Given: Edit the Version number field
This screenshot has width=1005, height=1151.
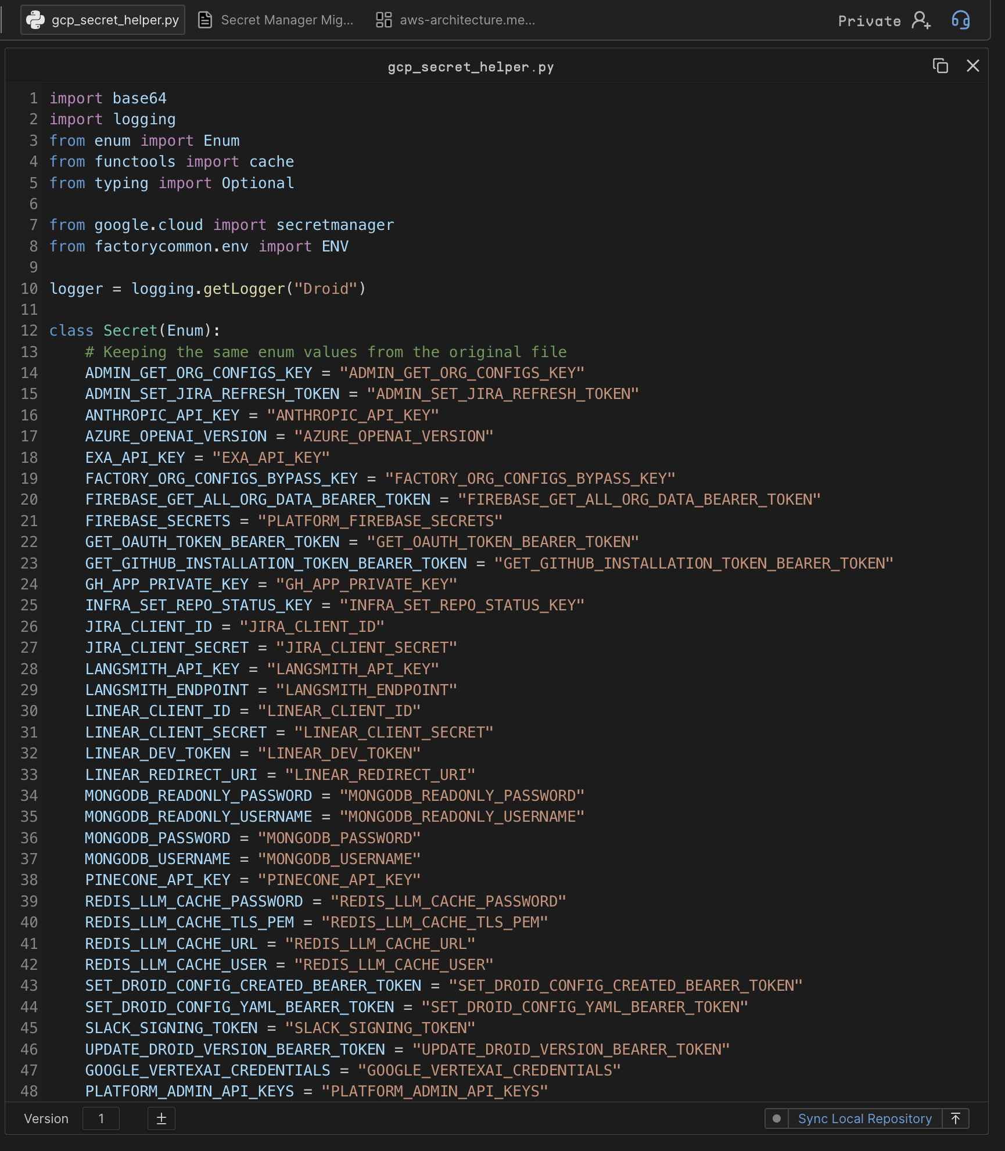Looking at the screenshot, I should coord(100,1118).
